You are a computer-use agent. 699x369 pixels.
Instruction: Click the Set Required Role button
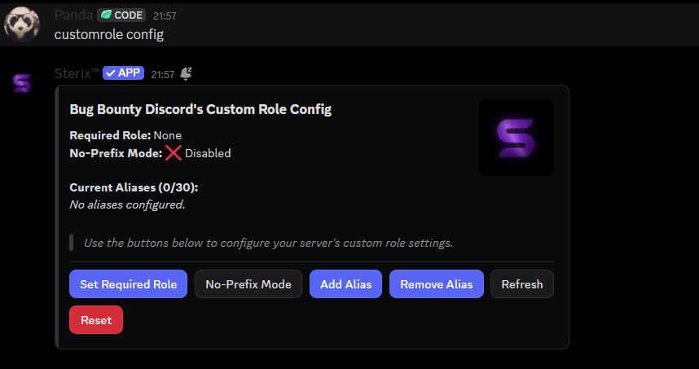129,284
